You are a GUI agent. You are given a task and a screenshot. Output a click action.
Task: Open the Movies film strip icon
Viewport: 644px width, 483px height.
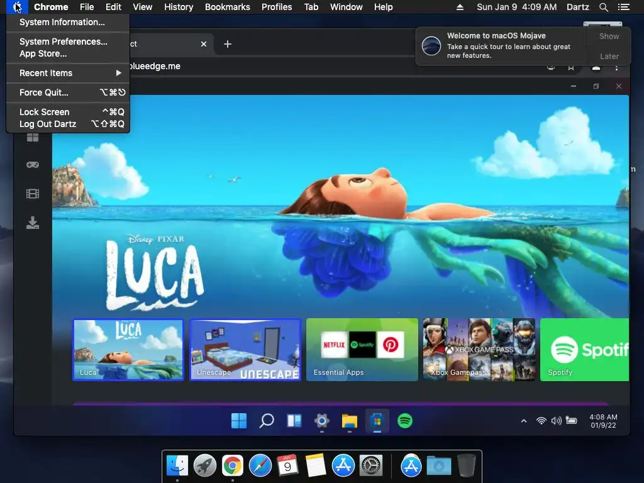(x=33, y=194)
